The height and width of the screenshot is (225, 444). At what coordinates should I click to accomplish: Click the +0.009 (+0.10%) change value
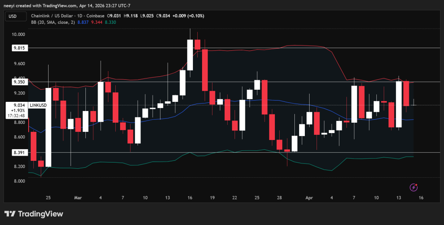[x=189, y=16]
